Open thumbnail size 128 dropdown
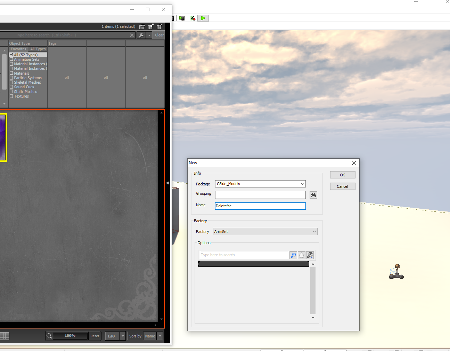Screen dimensions: 450x351 pos(122,336)
